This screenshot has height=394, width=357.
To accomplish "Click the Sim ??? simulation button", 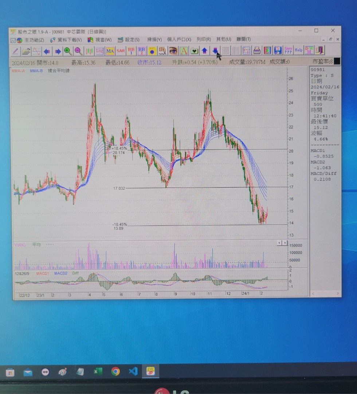I will point(288,50).
